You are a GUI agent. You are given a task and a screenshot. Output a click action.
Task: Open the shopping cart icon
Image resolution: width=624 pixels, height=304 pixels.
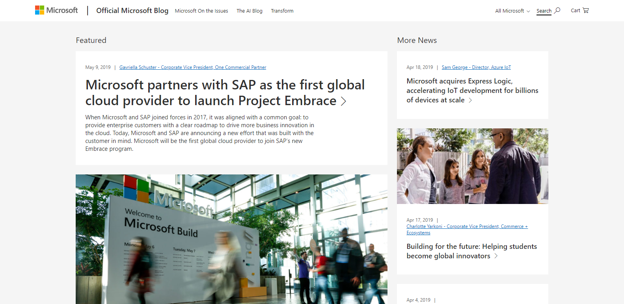tap(585, 11)
